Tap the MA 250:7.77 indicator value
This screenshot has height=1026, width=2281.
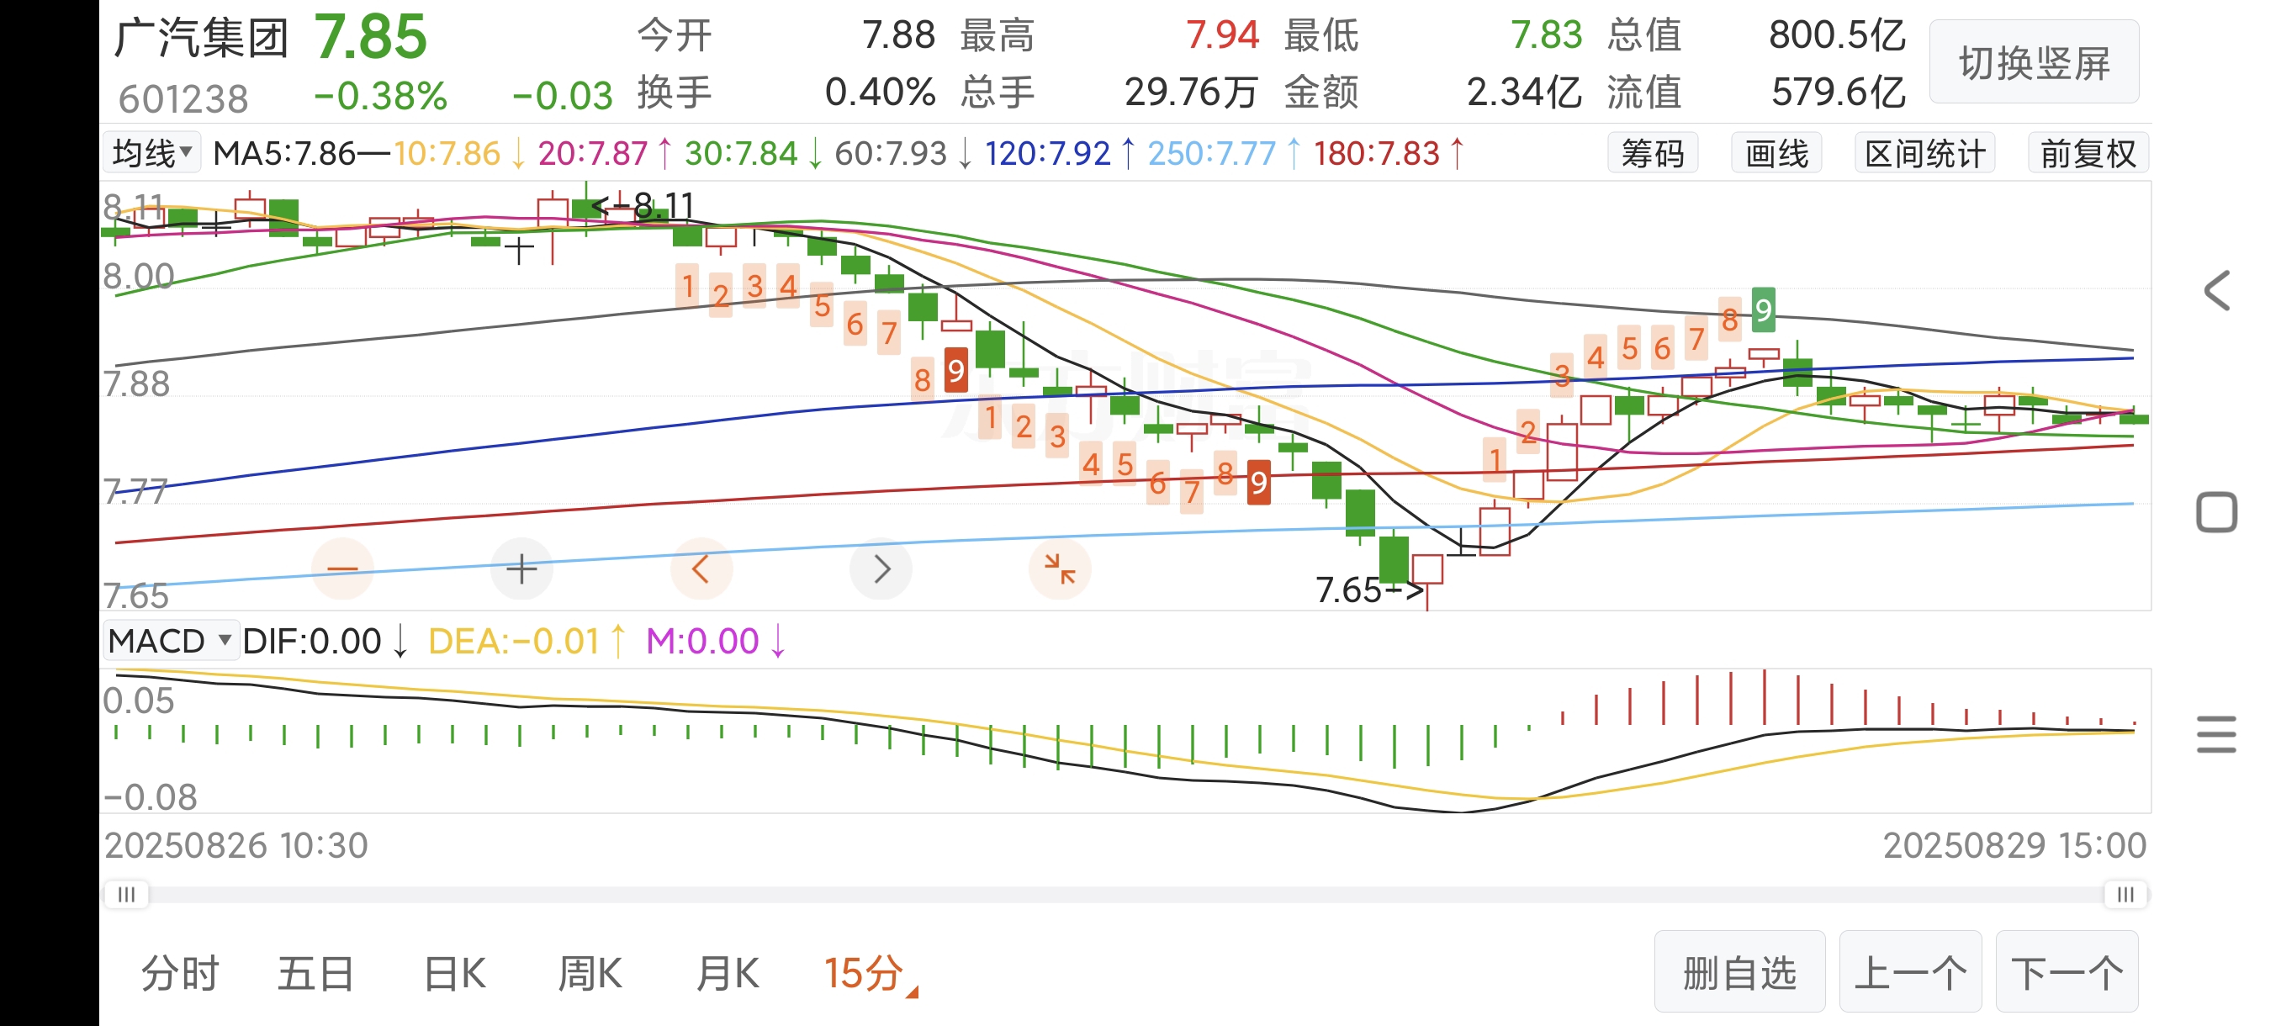[x=1211, y=153]
